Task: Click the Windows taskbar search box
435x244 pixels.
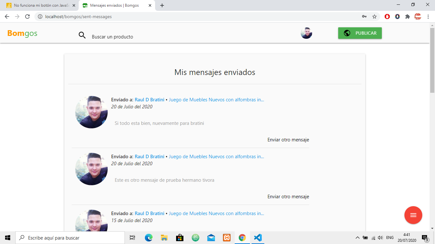Action: point(70,238)
